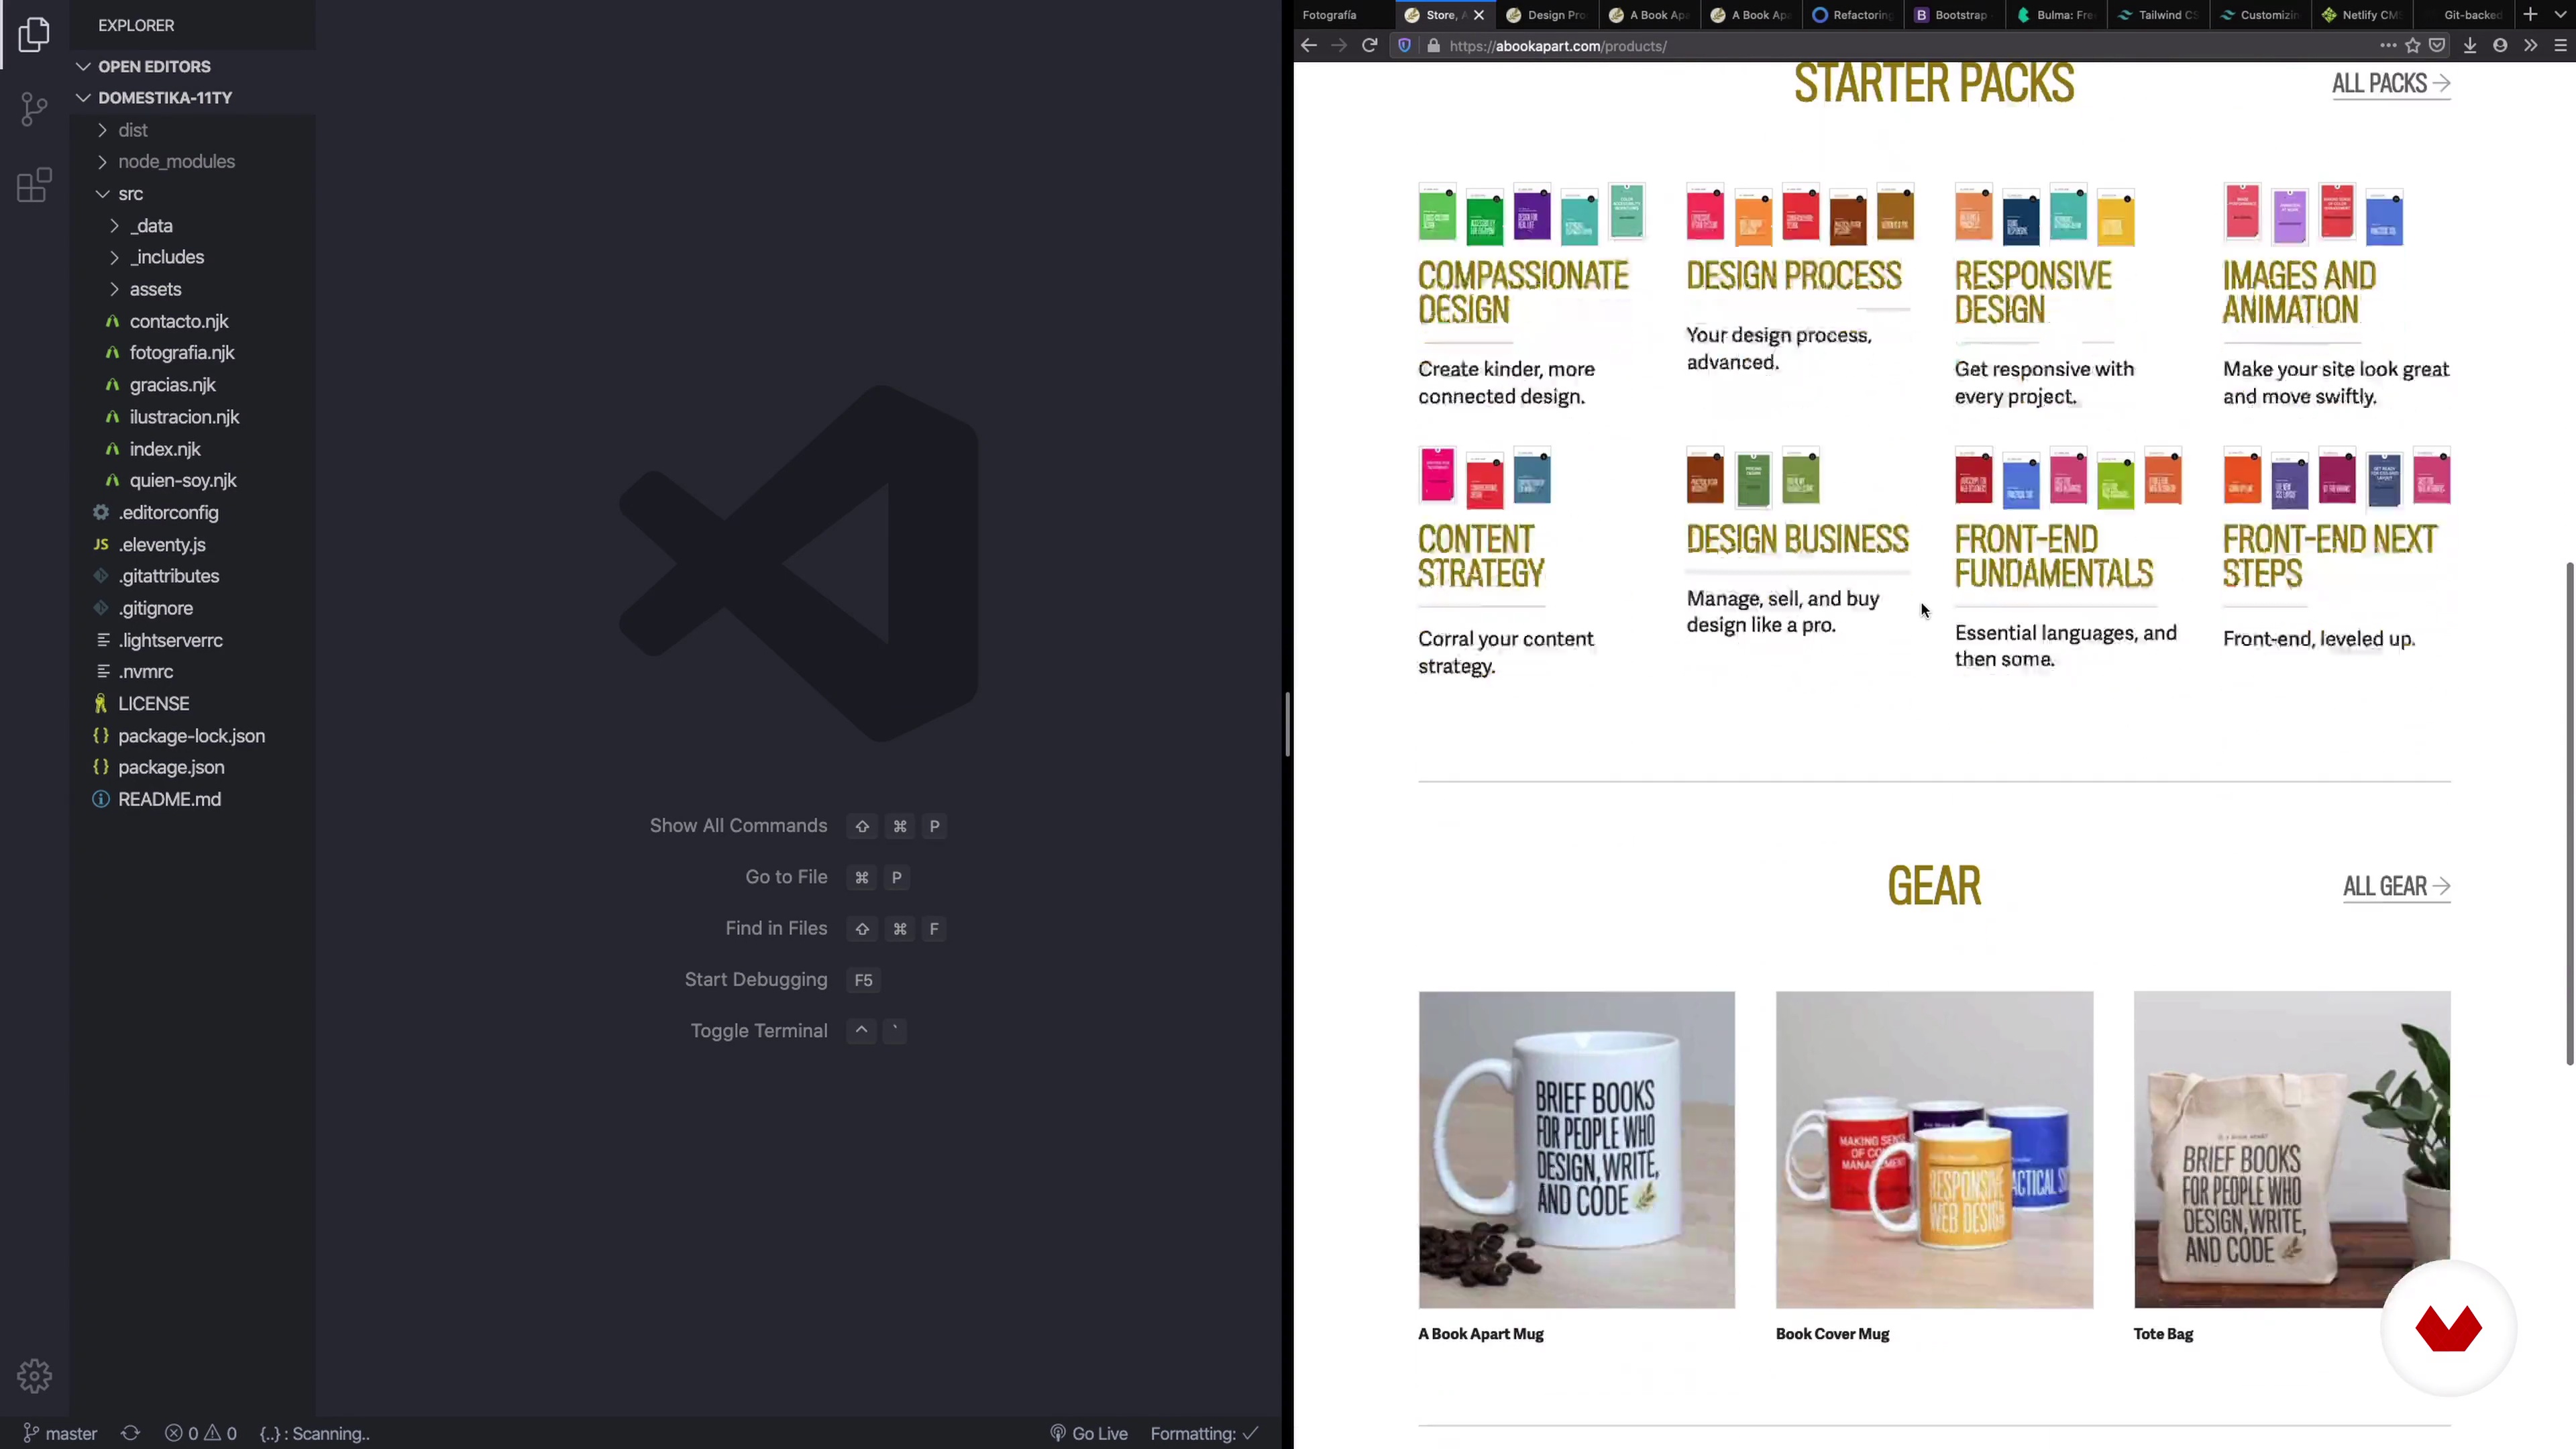Reload the abookapart page
The width and height of the screenshot is (2576, 1449).
[x=1370, y=45]
